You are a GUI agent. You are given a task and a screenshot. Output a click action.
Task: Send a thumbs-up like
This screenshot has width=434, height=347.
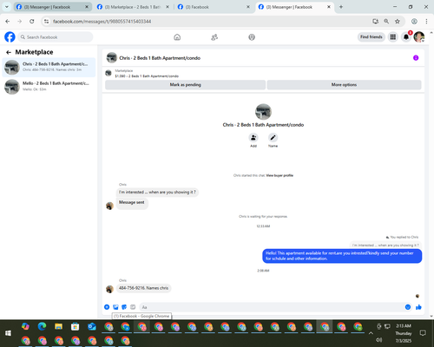[418, 307]
